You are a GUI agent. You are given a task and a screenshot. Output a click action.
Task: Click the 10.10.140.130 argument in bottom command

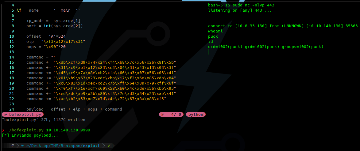coord(62,130)
